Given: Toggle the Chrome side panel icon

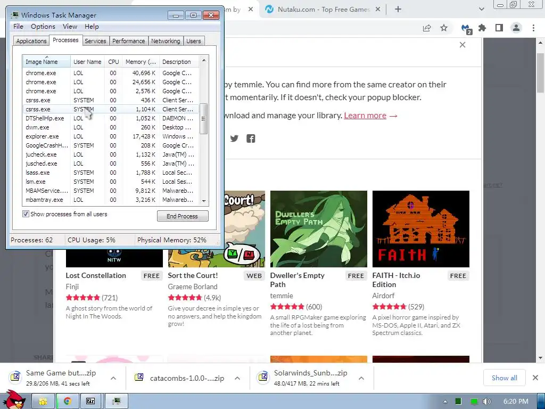Looking at the screenshot, I should click(499, 28).
